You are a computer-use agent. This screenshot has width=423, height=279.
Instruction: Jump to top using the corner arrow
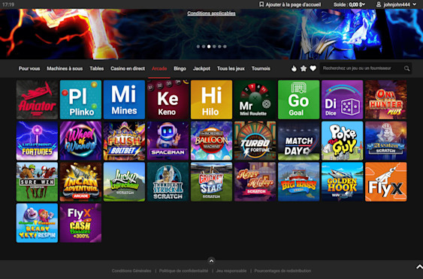point(419,267)
